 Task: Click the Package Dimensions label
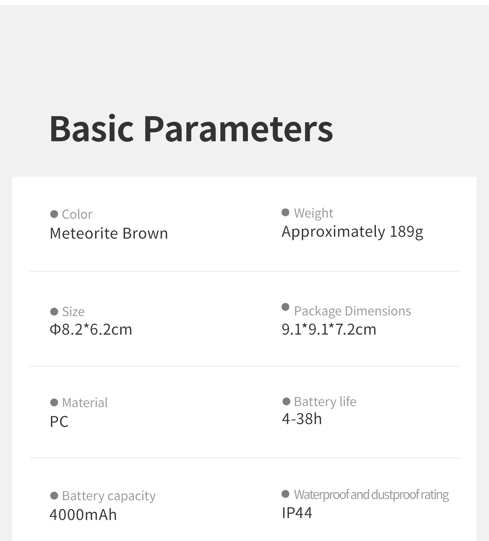[x=352, y=311]
